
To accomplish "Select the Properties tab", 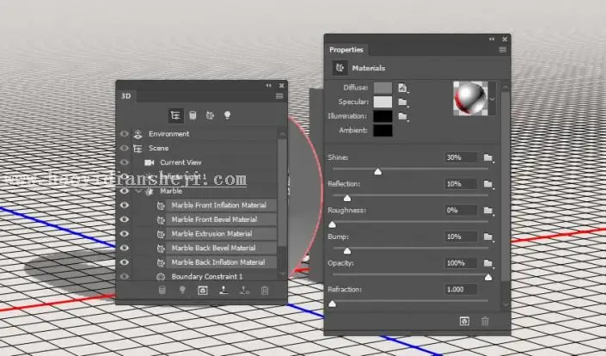I will [346, 50].
